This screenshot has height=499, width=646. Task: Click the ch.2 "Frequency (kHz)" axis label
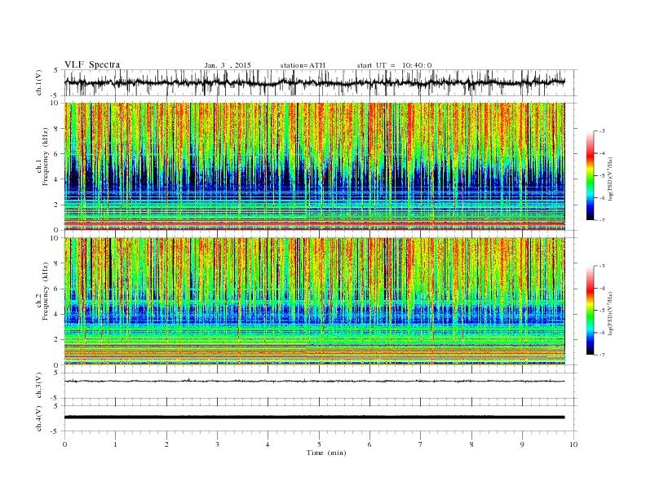pyautogui.click(x=45, y=292)
